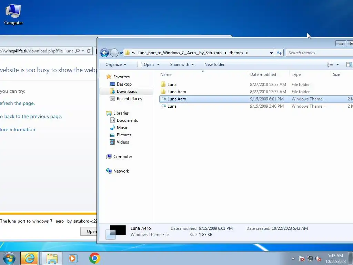Click 'Go back to the previous page' link
This screenshot has width=353, height=265.
coord(31,117)
